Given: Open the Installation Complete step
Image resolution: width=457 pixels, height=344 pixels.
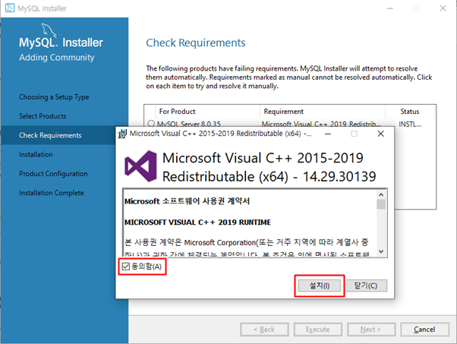Looking at the screenshot, I should pos(52,193).
